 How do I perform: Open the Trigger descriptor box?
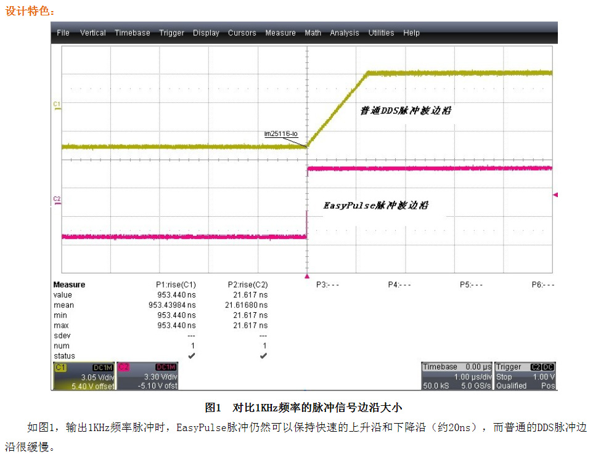pyautogui.click(x=525, y=376)
